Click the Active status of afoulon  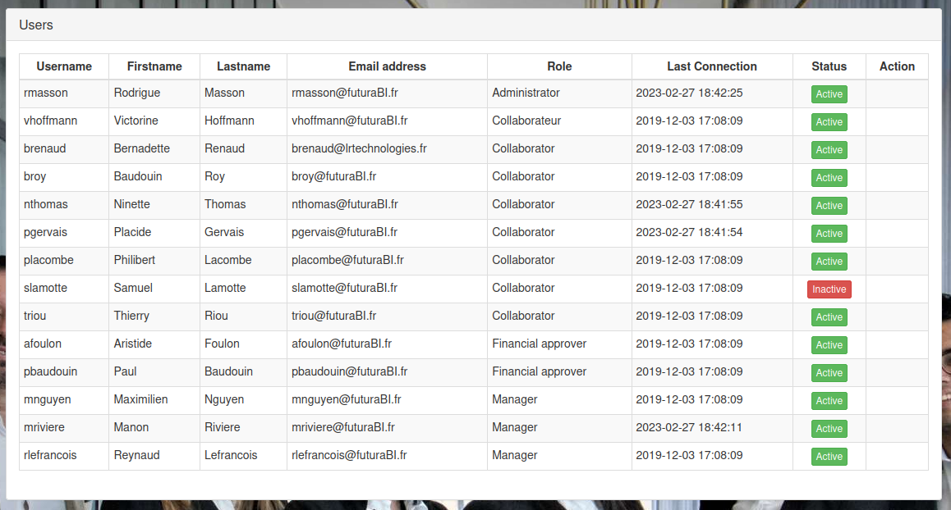click(x=829, y=345)
